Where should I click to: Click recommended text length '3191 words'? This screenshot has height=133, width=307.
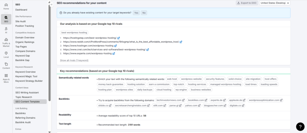134,125
